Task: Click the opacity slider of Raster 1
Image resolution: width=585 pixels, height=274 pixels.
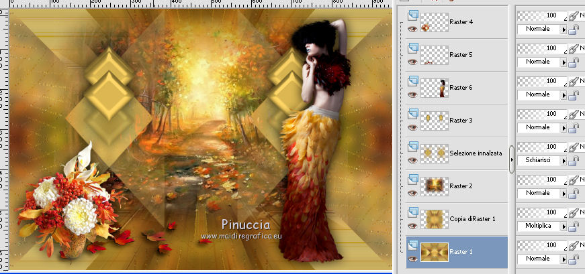Action: tap(543, 245)
